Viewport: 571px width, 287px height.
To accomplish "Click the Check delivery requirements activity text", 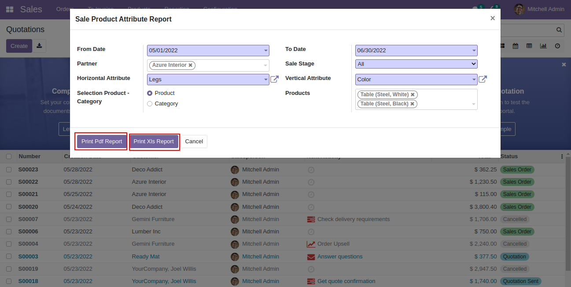I will pyautogui.click(x=354, y=219).
